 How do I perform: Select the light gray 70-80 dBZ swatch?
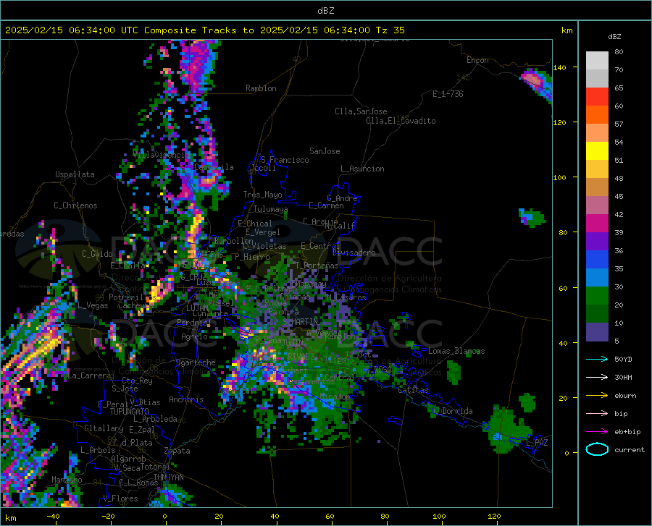pos(597,61)
